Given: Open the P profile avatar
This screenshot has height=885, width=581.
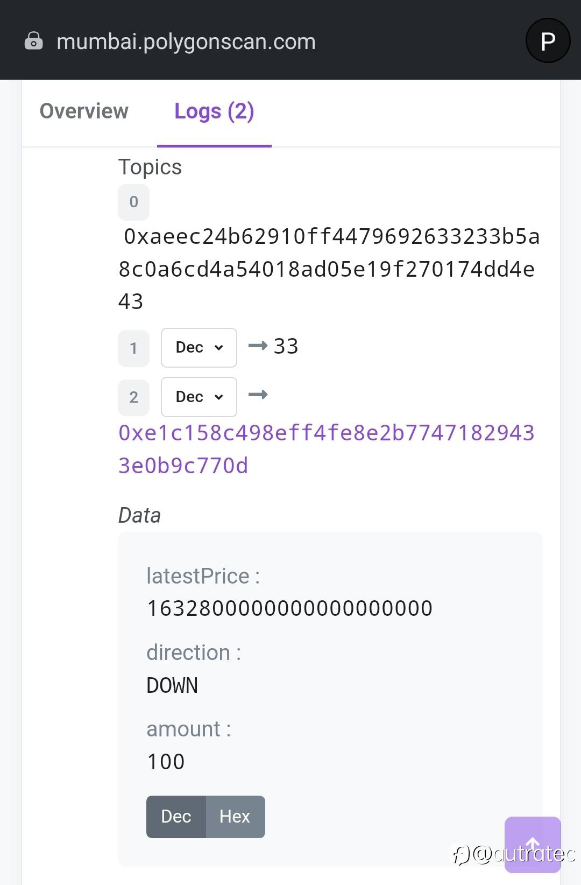Looking at the screenshot, I should (x=548, y=40).
